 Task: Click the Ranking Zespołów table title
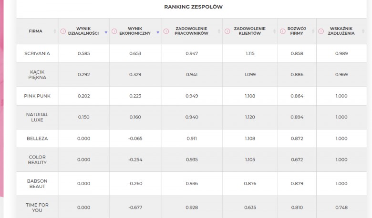[193, 7]
